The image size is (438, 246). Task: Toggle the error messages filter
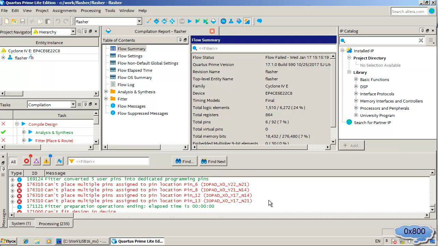(x=27, y=161)
